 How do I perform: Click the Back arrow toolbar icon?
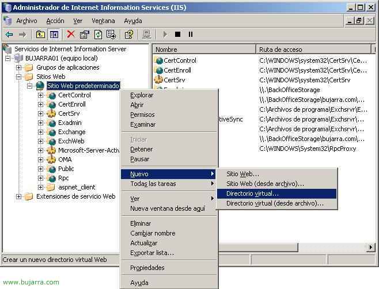pyautogui.click(x=9, y=35)
